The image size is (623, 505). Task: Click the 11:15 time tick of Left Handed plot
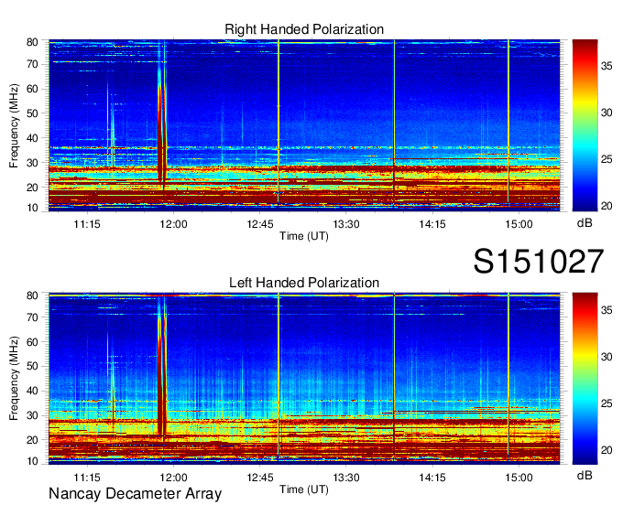click(x=87, y=478)
